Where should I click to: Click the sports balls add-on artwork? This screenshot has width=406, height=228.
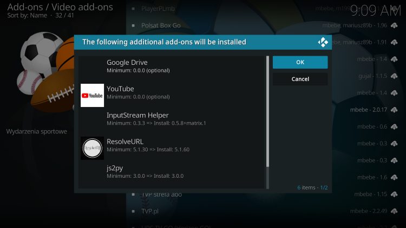point(46,72)
